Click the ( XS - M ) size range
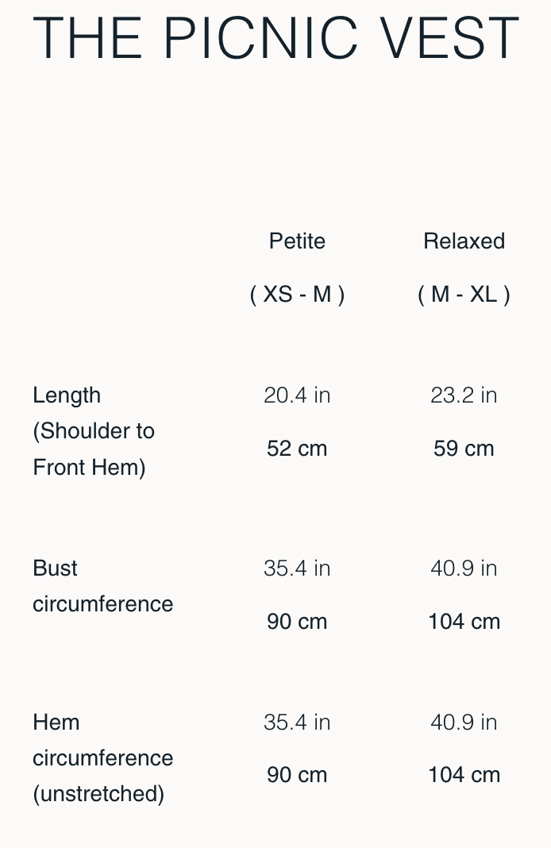The height and width of the screenshot is (848, 551). point(297,295)
